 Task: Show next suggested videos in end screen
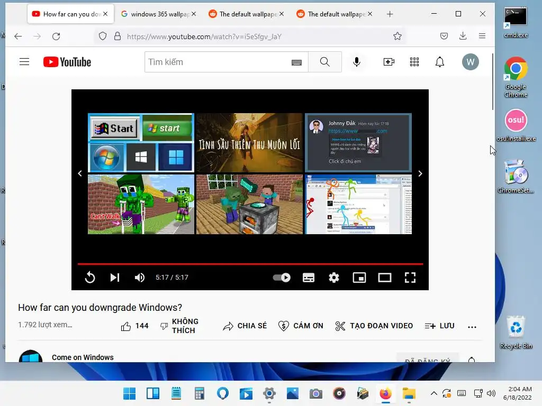pyautogui.click(x=420, y=173)
